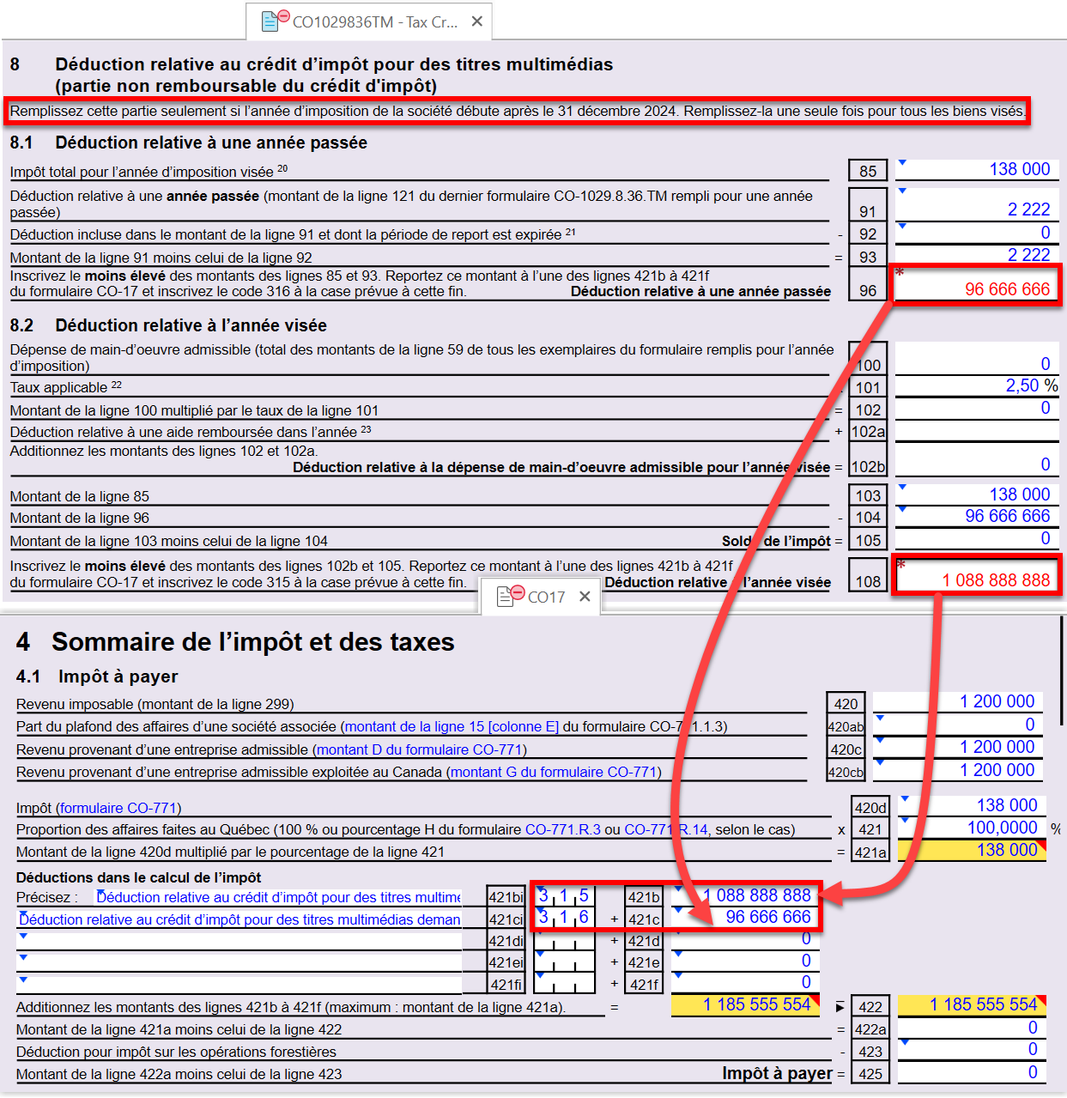Viewport: 1067px width, 1098px height.
Task: Click the line 422a amount field
Action: pos(971,1028)
